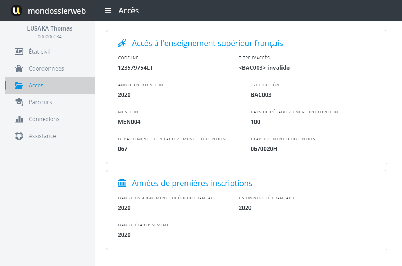The image size is (402, 266).
Task: Click the student name LUSAKA Thomas
Action: pyautogui.click(x=50, y=28)
